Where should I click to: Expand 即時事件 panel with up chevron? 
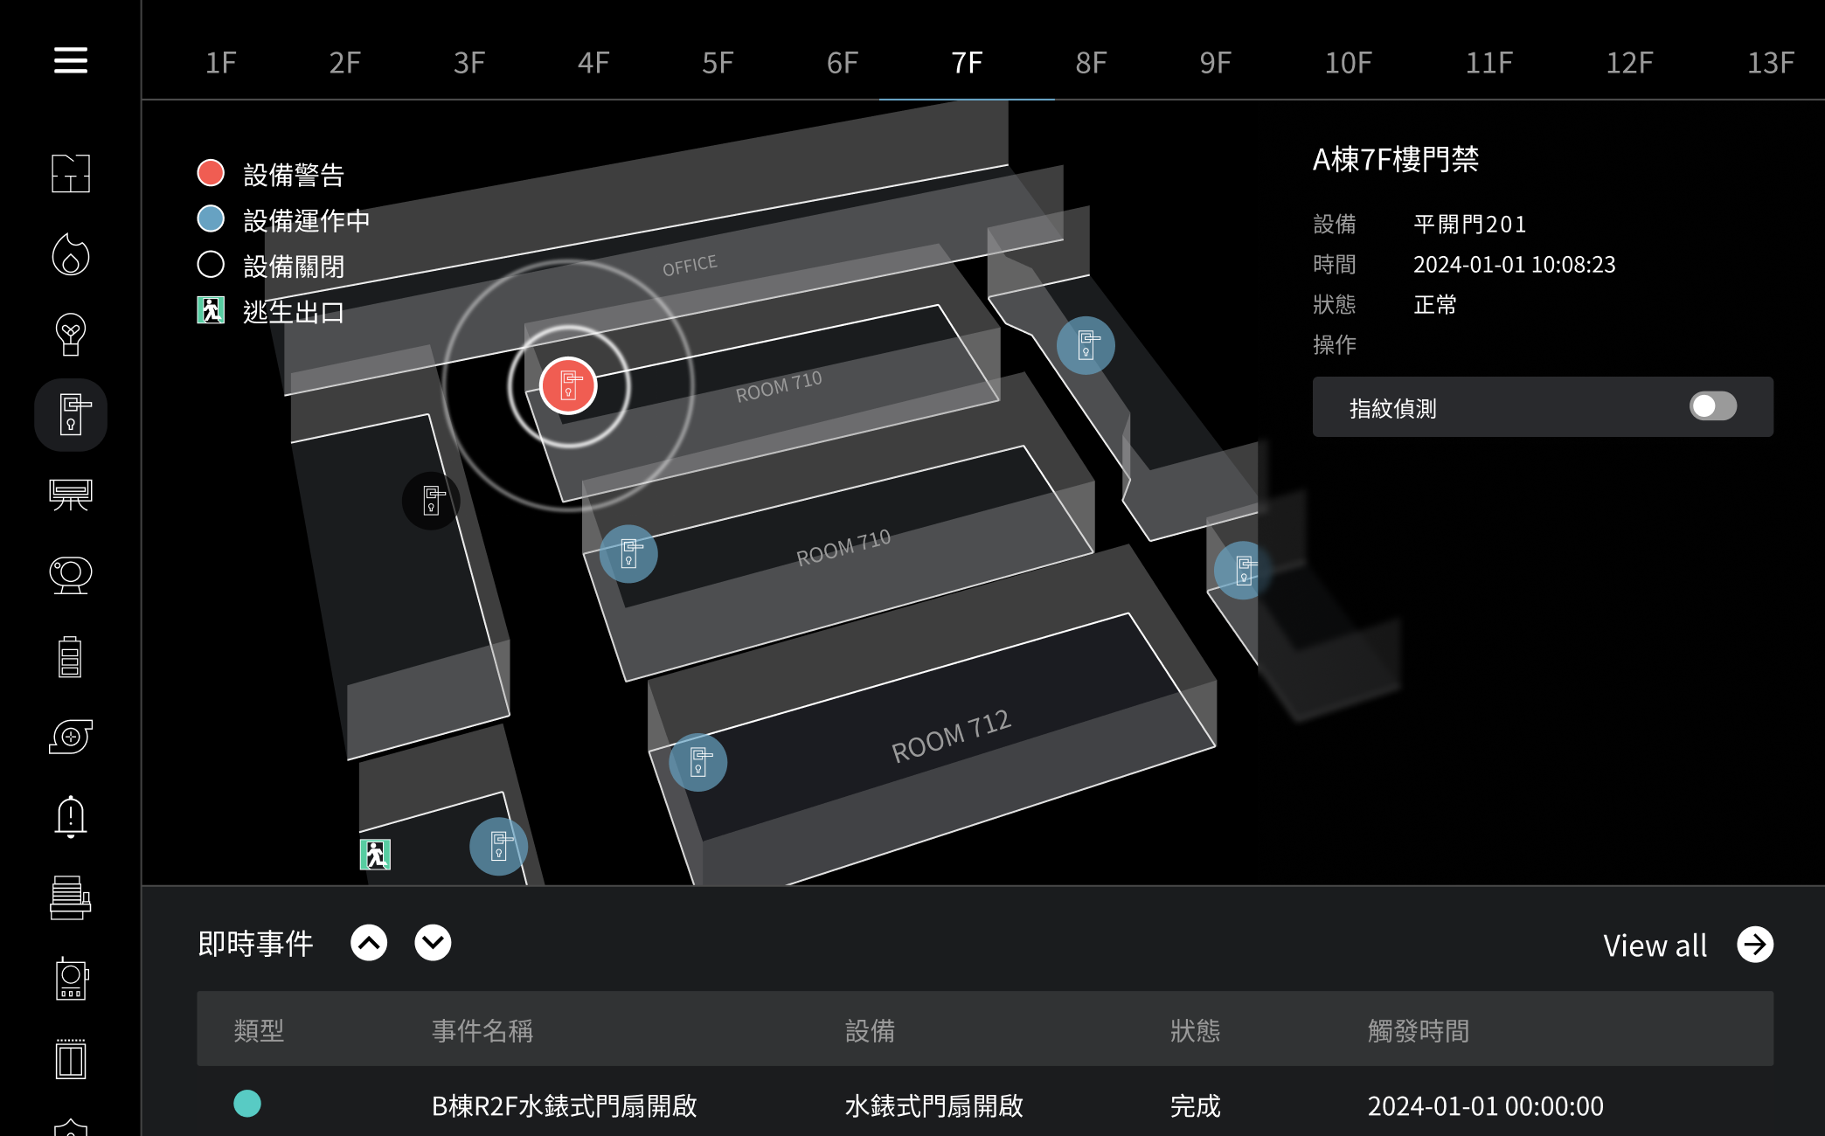tap(369, 943)
